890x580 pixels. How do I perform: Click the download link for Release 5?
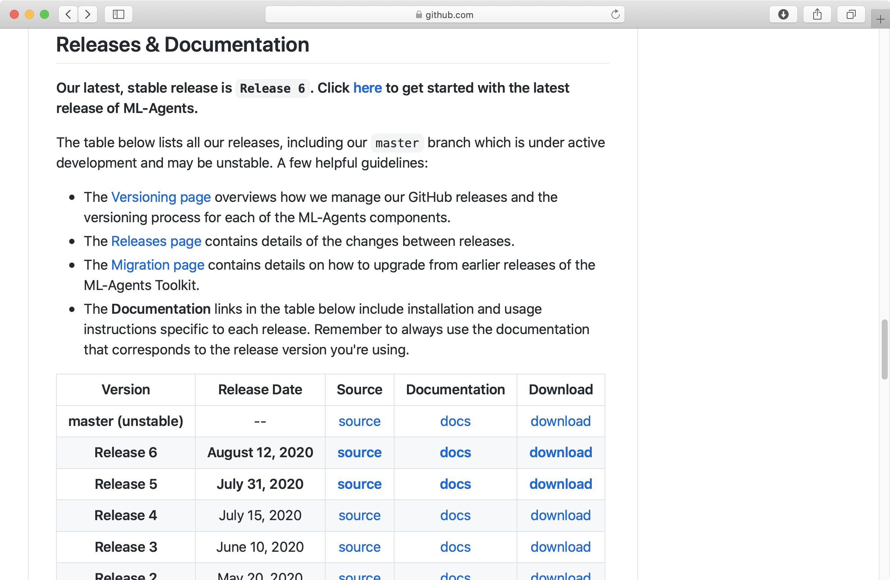coord(561,484)
